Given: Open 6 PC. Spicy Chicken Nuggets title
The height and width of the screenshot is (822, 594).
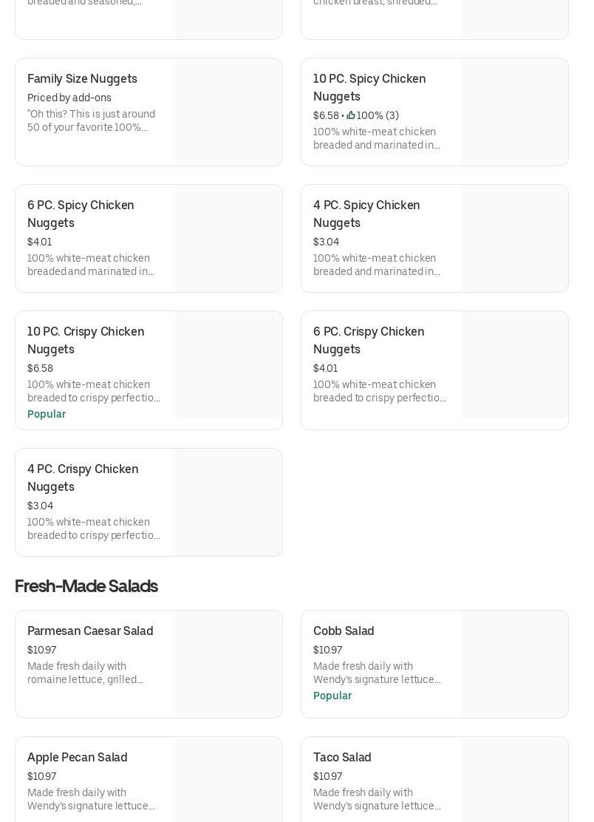Looking at the screenshot, I should tap(81, 214).
